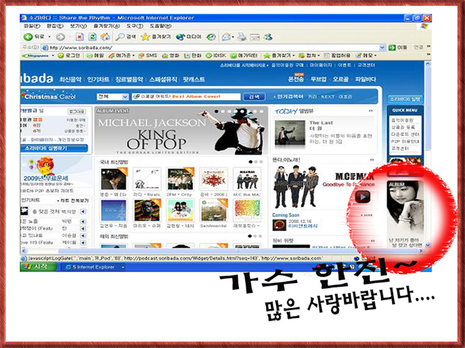Expand the 메가폰 dropdown arrow
Screen dimensions: 465x348
click(x=134, y=55)
